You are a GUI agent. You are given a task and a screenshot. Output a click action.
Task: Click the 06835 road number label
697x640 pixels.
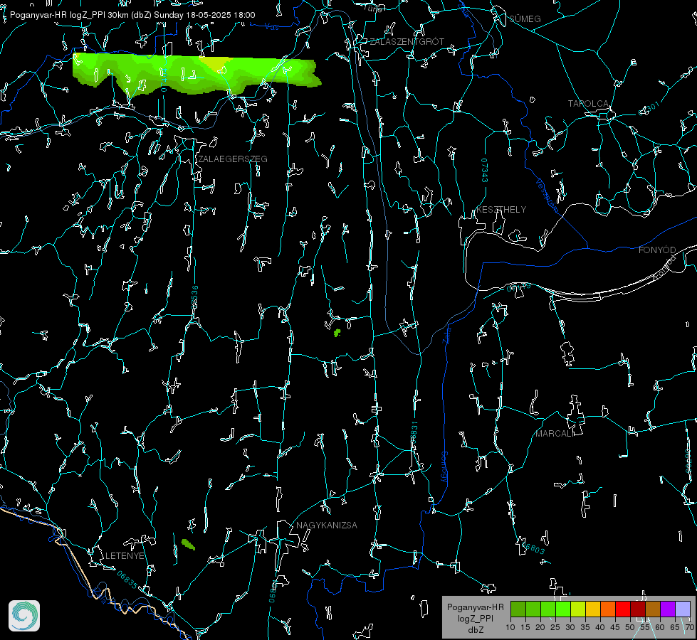pyautogui.click(x=127, y=580)
